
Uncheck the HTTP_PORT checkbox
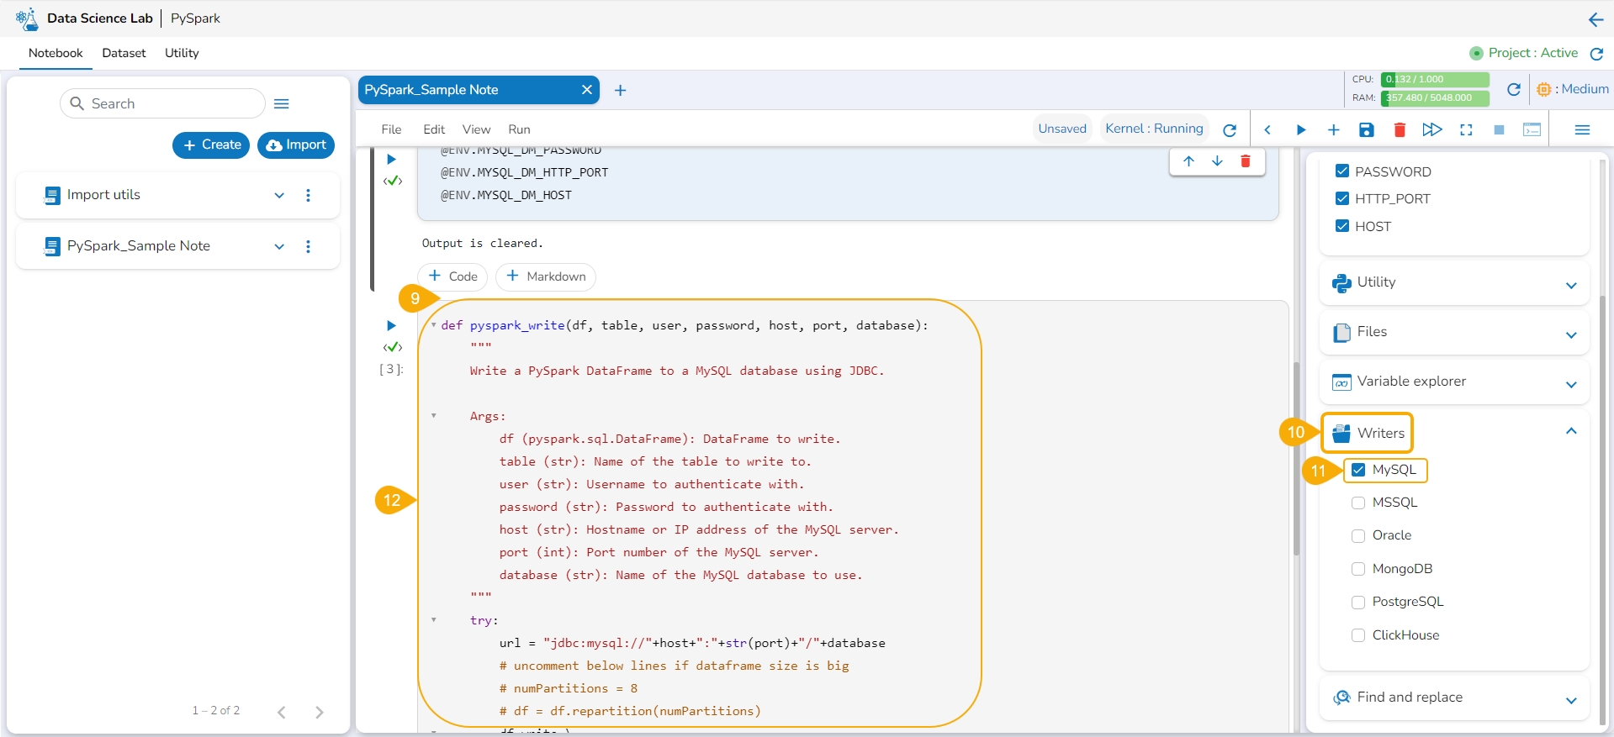(1342, 198)
